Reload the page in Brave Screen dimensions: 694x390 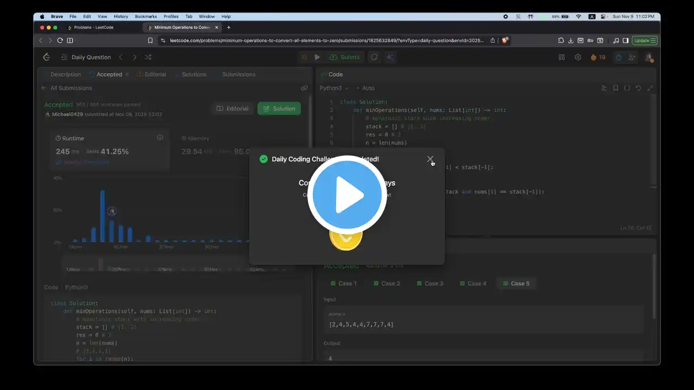tap(60, 40)
